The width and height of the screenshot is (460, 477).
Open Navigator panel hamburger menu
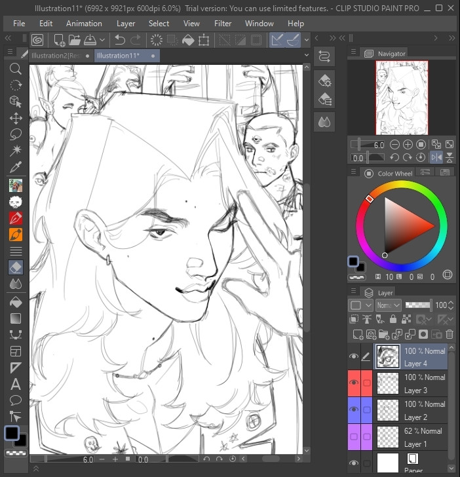tap(353, 52)
